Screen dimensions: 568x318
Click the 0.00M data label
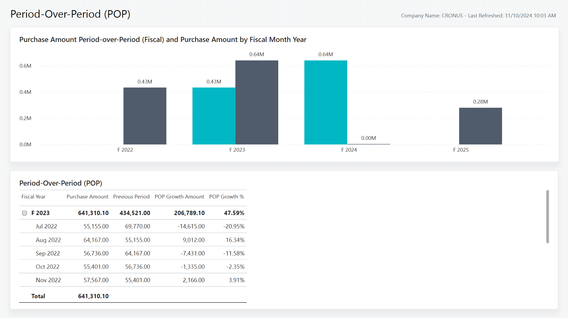coord(369,138)
